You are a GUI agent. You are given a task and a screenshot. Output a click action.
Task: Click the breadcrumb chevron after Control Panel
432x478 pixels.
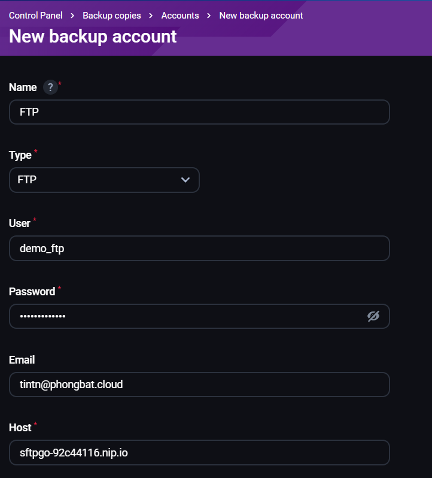(72, 16)
